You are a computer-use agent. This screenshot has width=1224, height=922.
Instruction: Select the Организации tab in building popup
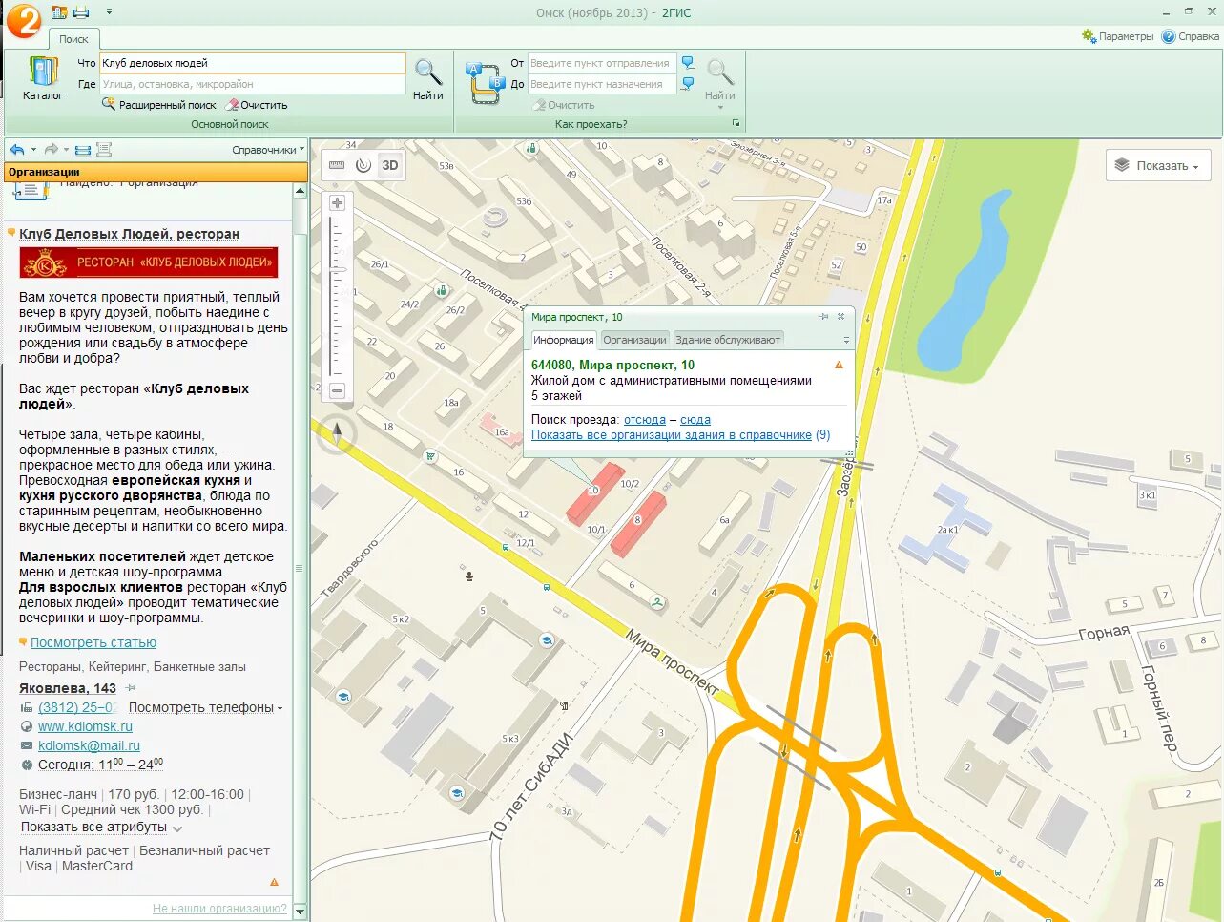click(x=634, y=340)
